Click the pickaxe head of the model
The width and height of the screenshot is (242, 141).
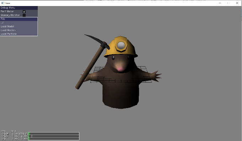97,41
